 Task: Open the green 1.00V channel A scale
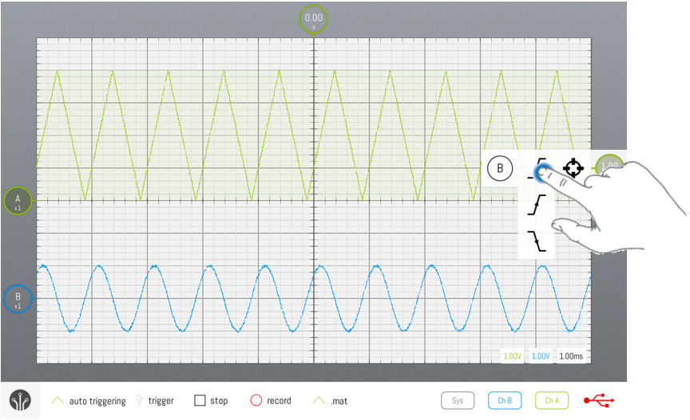(x=511, y=356)
